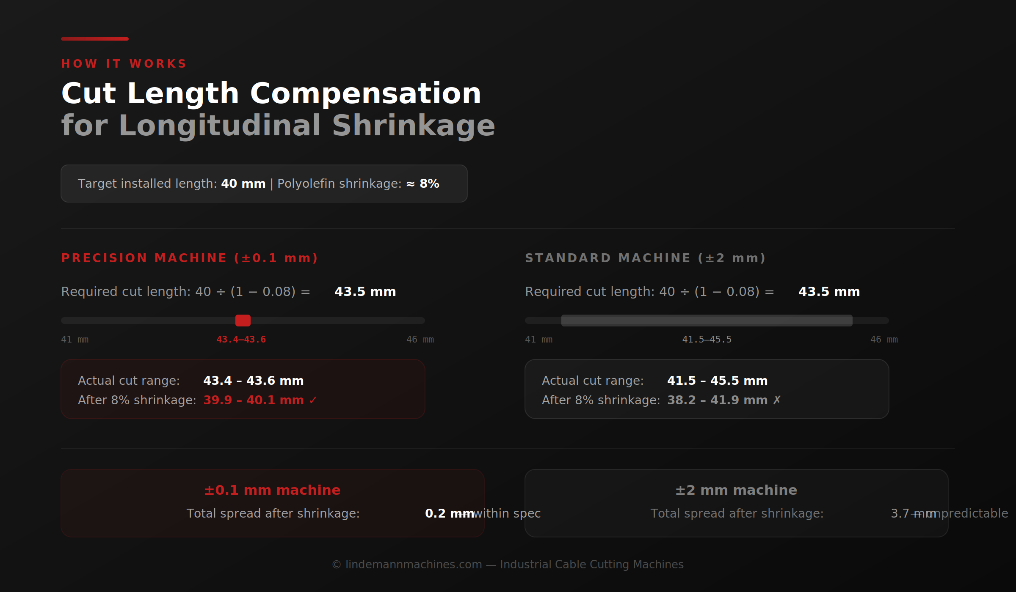Image resolution: width=1016 pixels, height=592 pixels.
Task: Select the PRECISION MACHINE (±0.1 mm) heading
Action: coord(190,258)
